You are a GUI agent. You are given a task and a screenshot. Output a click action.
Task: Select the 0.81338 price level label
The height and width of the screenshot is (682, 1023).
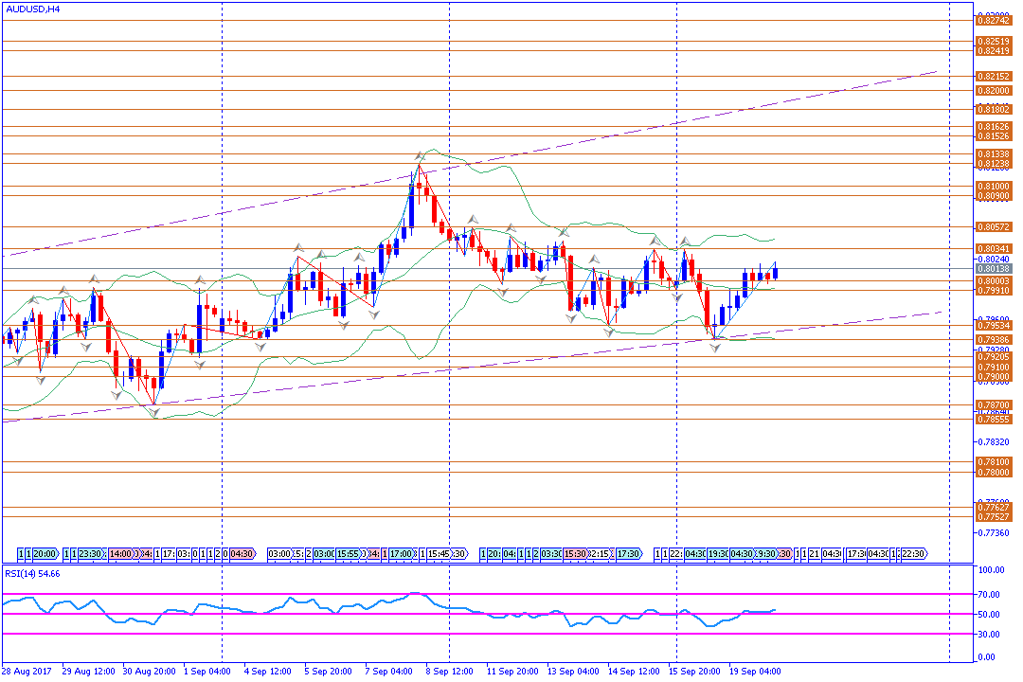click(x=994, y=154)
